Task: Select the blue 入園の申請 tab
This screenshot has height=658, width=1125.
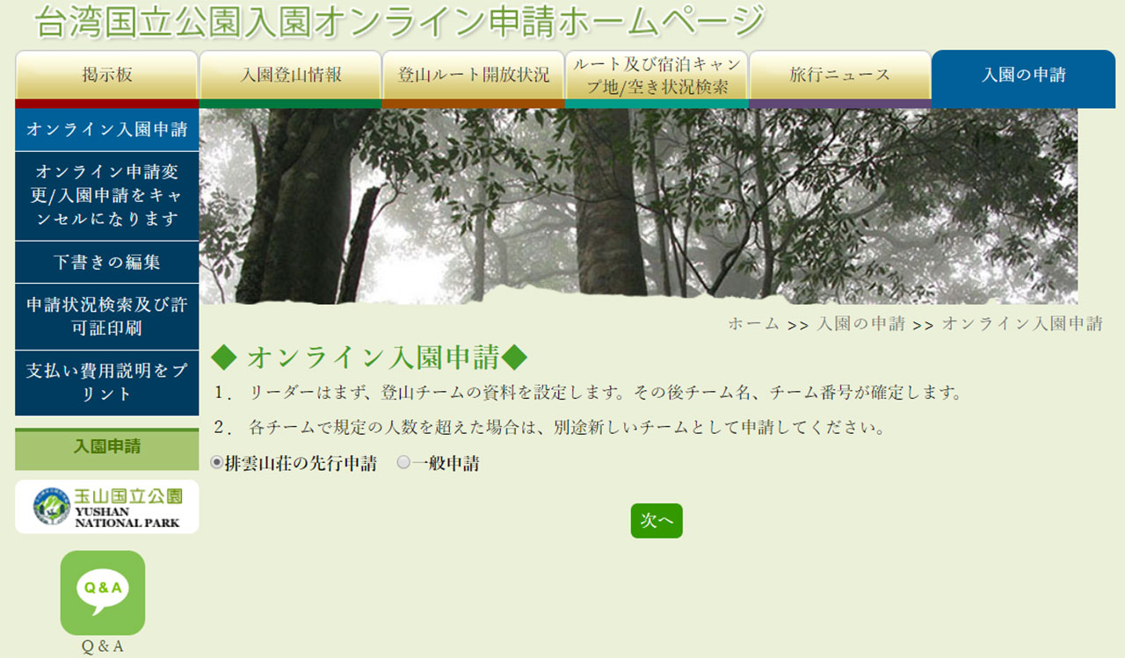Action: (1023, 76)
